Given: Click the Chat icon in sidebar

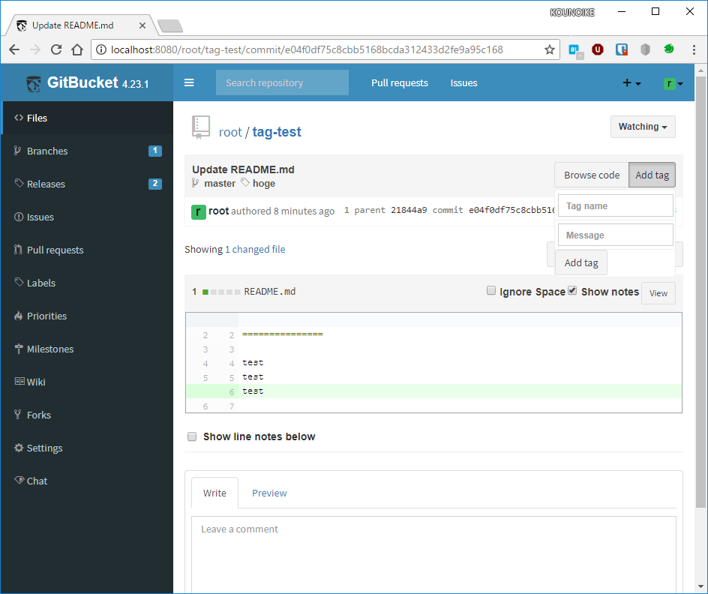Looking at the screenshot, I should coord(19,480).
